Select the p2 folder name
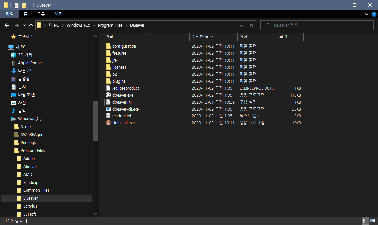Screen dimensions: 378x225 [x=115, y=74]
